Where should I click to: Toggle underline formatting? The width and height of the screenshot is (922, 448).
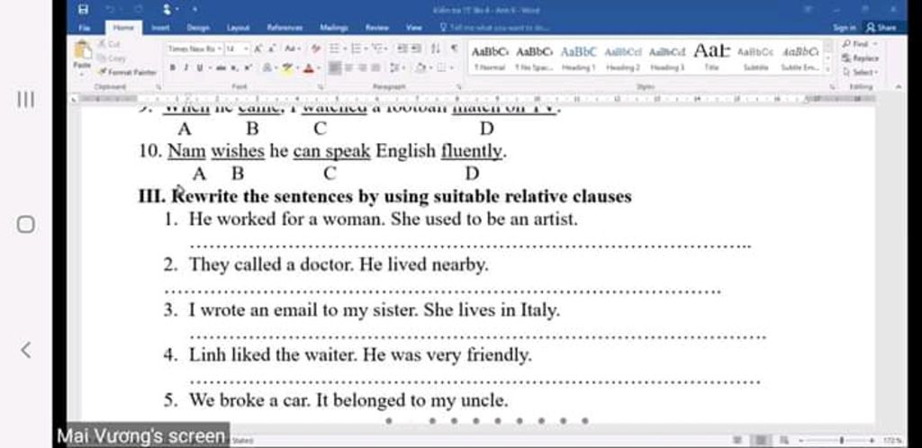click(200, 68)
